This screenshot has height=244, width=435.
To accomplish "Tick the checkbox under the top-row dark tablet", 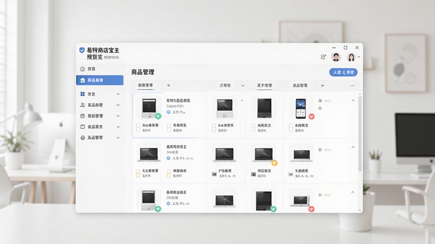I will point(253,127).
